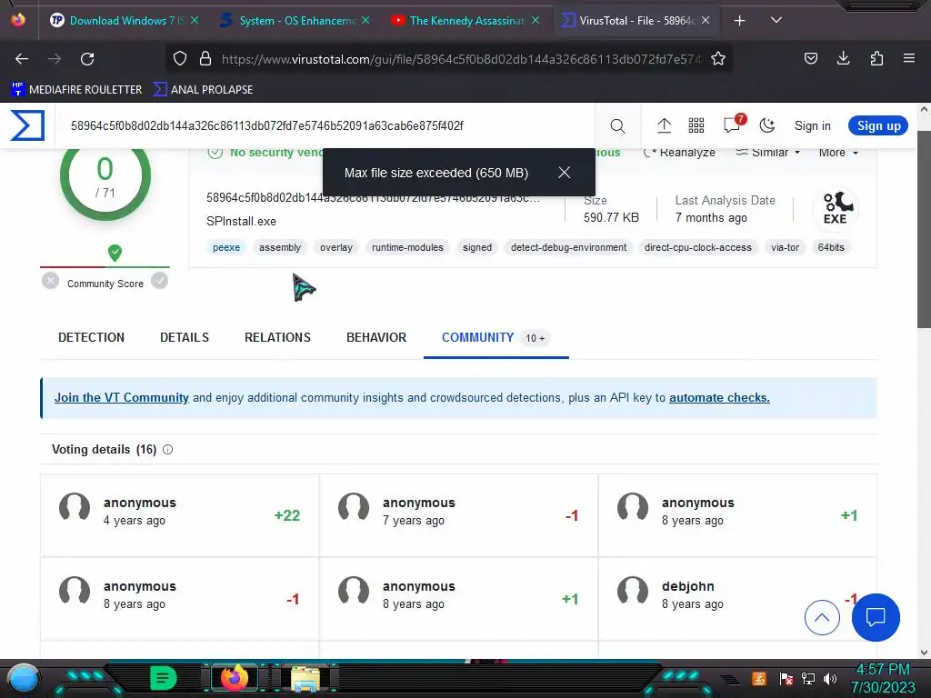The width and height of the screenshot is (931, 698).
Task: Click the search magnifier icon
Action: (617, 125)
